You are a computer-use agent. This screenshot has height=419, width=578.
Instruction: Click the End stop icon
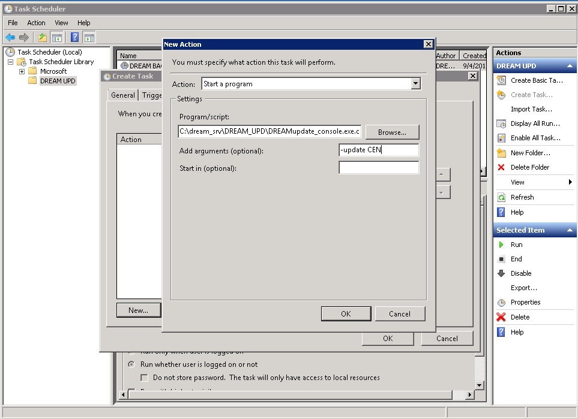point(501,259)
